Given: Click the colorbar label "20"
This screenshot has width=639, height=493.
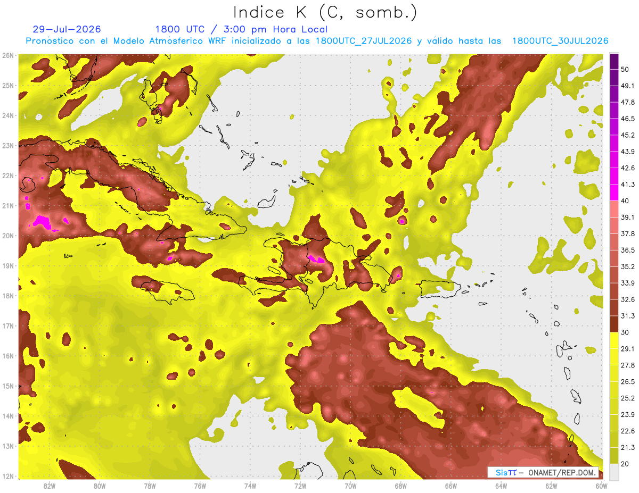Looking at the screenshot, I should click(x=625, y=464).
